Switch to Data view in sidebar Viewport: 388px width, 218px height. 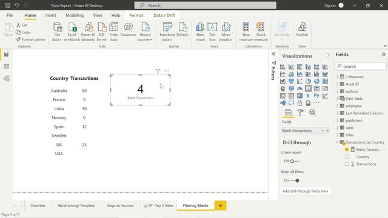click(x=7, y=66)
